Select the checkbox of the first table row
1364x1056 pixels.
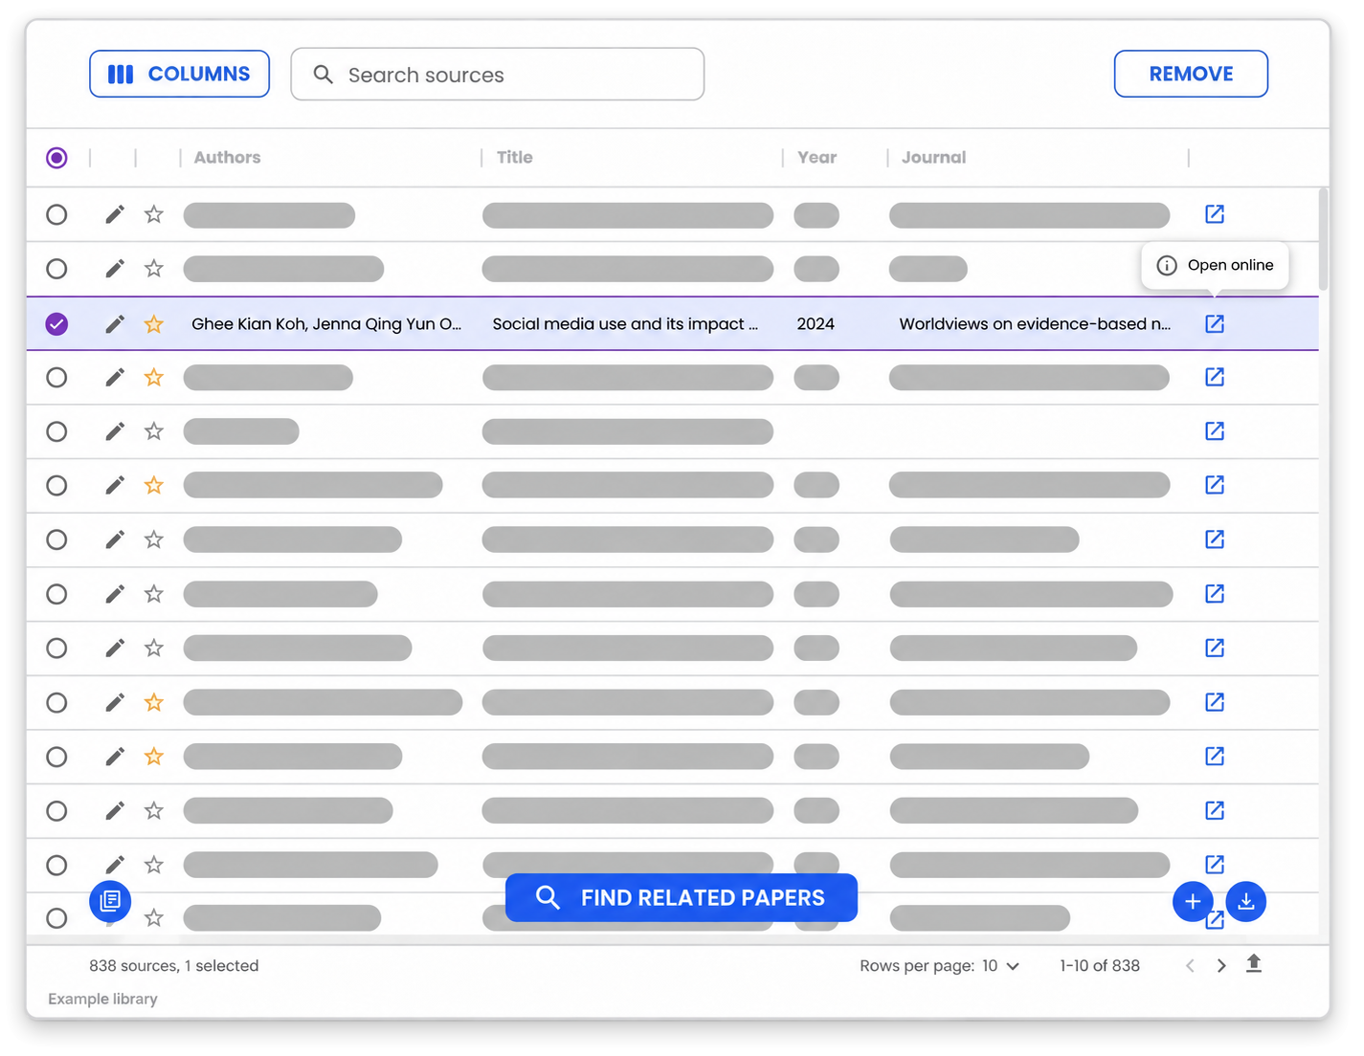click(57, 214)
